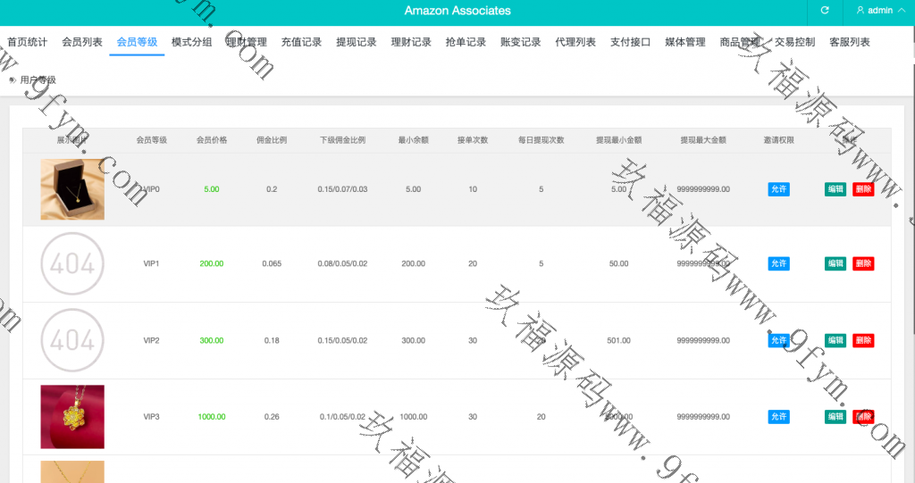Toggle 允许 invite permission for VIP3
Viewport: 915px width, 483px height.
778,417
